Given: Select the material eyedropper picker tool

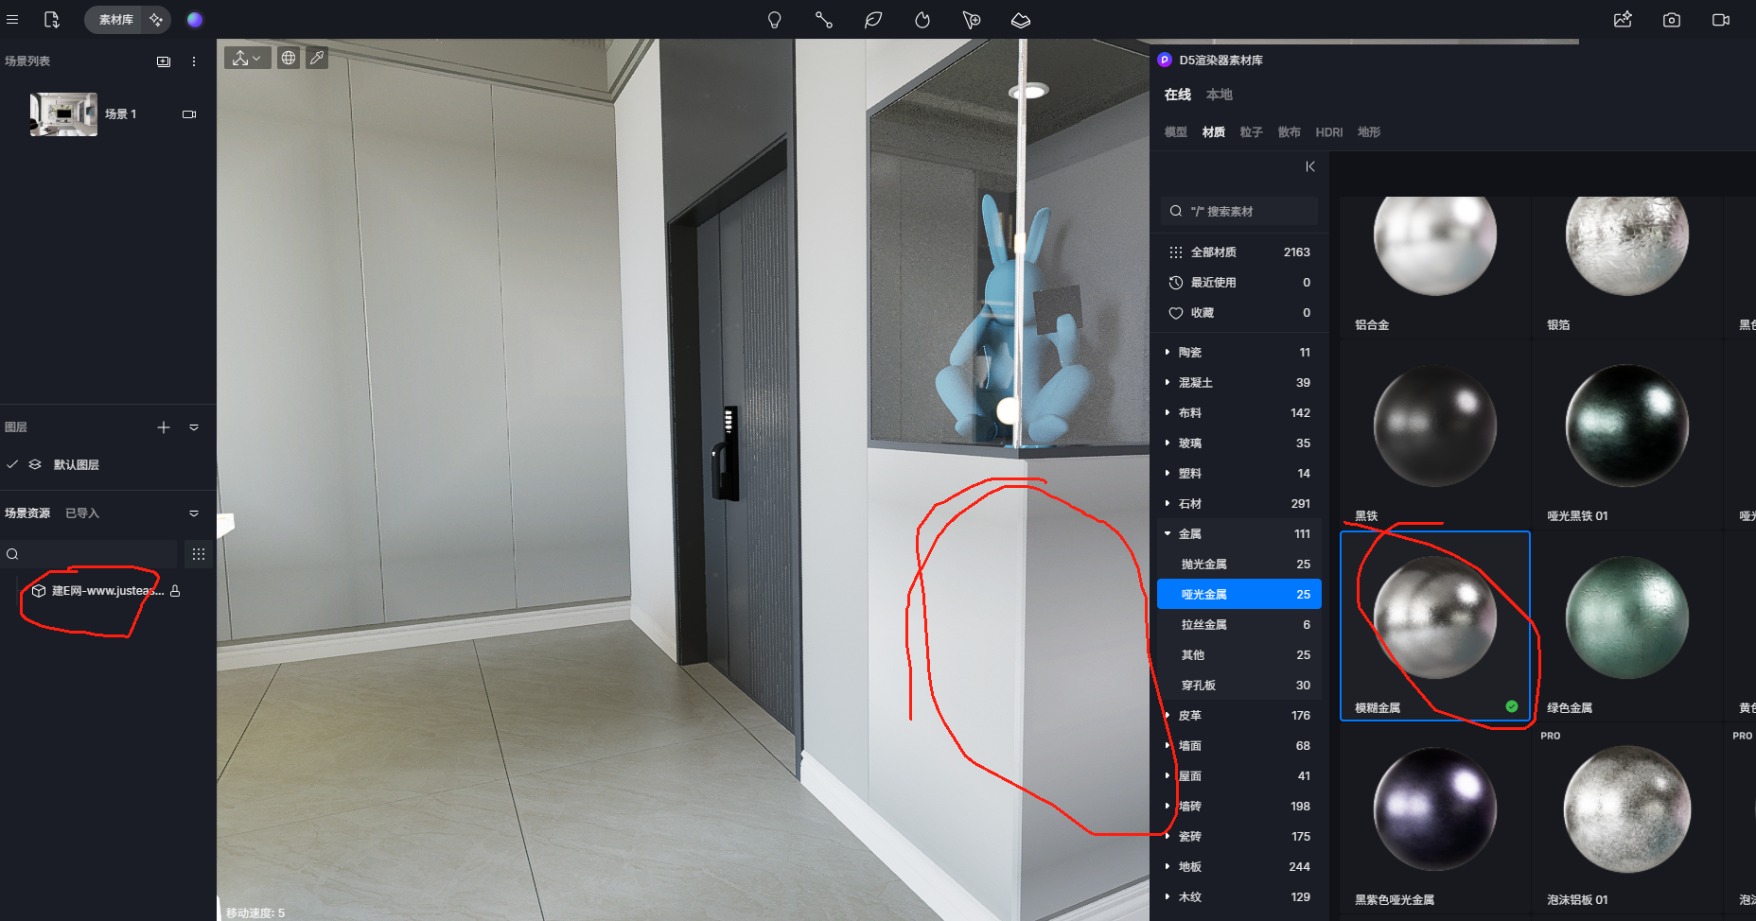Looking at the screenshot, I should 317,59.
